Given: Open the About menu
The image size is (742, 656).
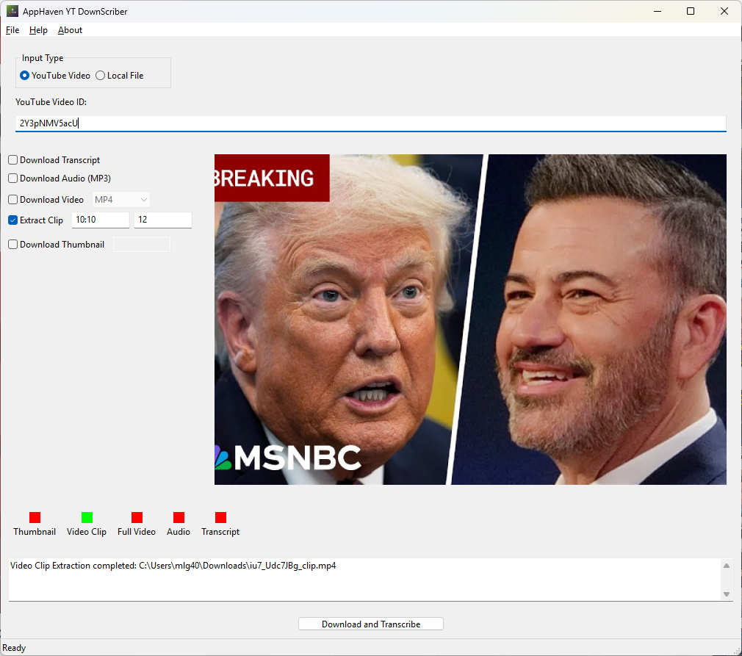Looking at the screenshot, I should (70, 30).
